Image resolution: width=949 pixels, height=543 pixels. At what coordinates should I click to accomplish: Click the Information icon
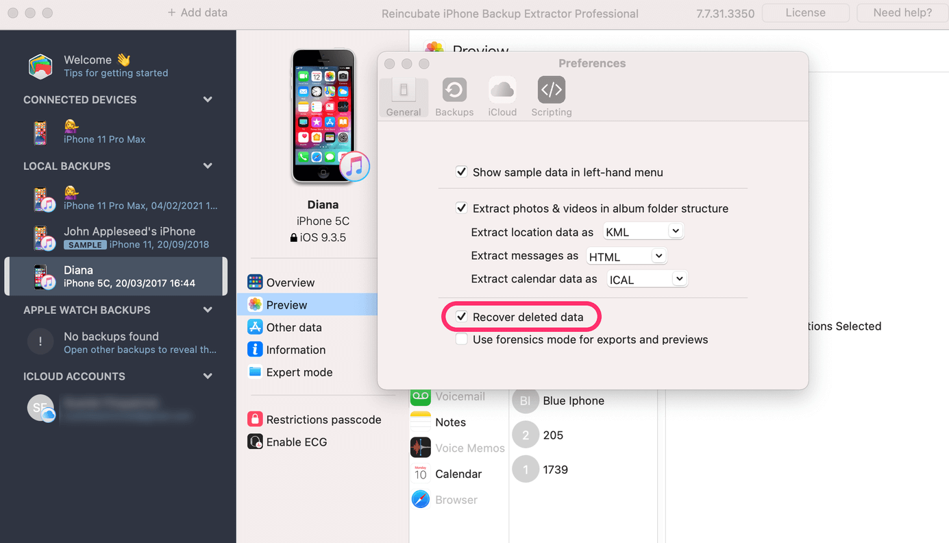[255, 350]
